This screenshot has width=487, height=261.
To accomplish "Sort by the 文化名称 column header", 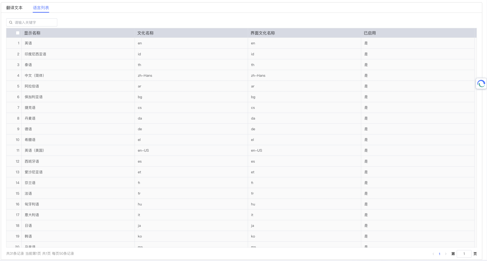I will [145, 33].
